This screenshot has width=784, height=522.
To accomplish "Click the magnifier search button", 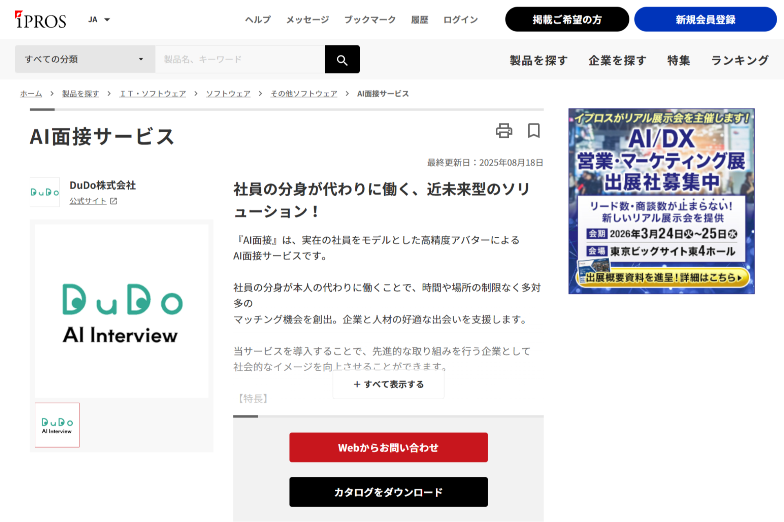I will tap(342, 59).
